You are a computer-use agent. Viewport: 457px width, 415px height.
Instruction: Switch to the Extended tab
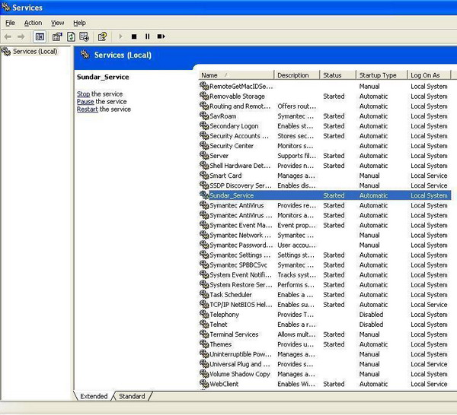click(x=94, y=396)
